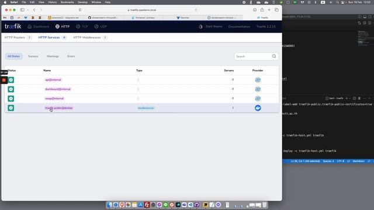This screenshot has width=374, height=210.
Task: Click success status icon of api@internal
Action: point(11,80)
